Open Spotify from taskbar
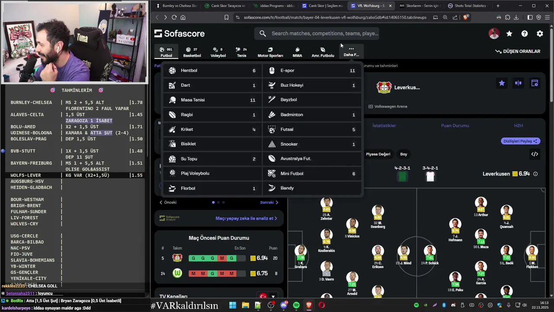The image size is (554, 312). (x=296, y=305)
